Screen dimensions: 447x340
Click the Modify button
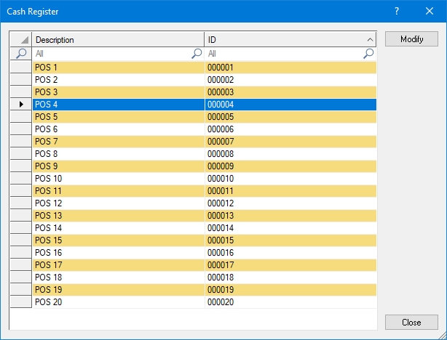coord(411,39)
